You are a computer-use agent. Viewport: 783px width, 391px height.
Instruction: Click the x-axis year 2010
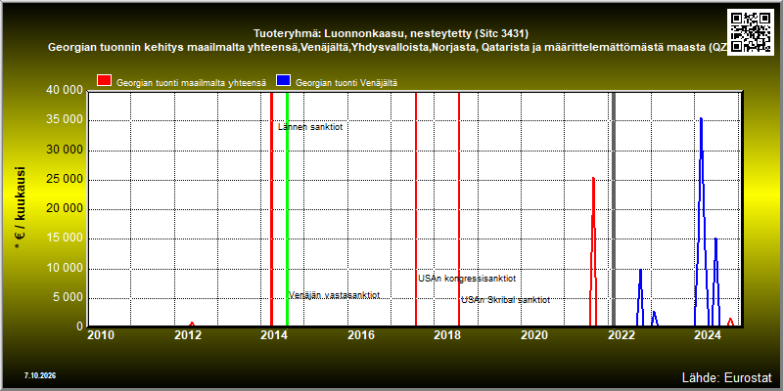[101, 335]
